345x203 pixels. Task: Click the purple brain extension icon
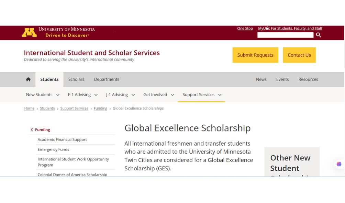pyautogui.click(x=339, y=164)
